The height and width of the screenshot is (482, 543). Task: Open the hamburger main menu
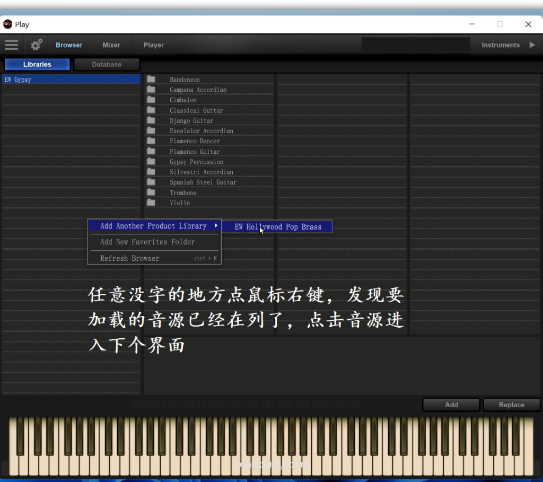(x=12, y=45)
